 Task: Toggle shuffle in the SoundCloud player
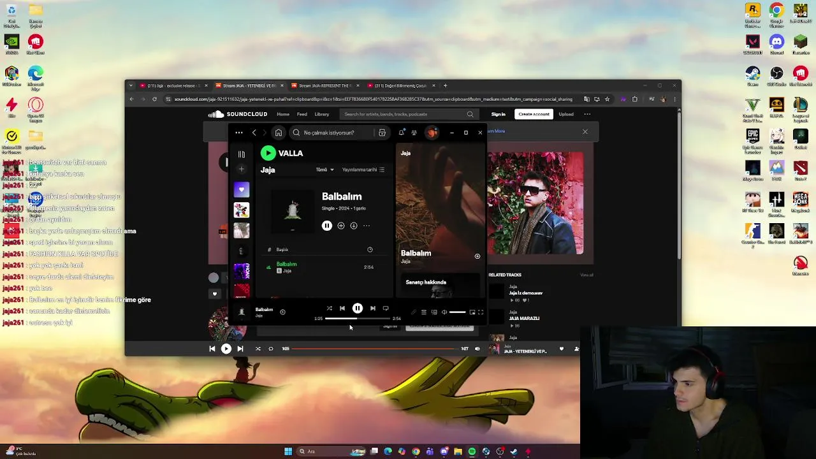click(258, 349)
